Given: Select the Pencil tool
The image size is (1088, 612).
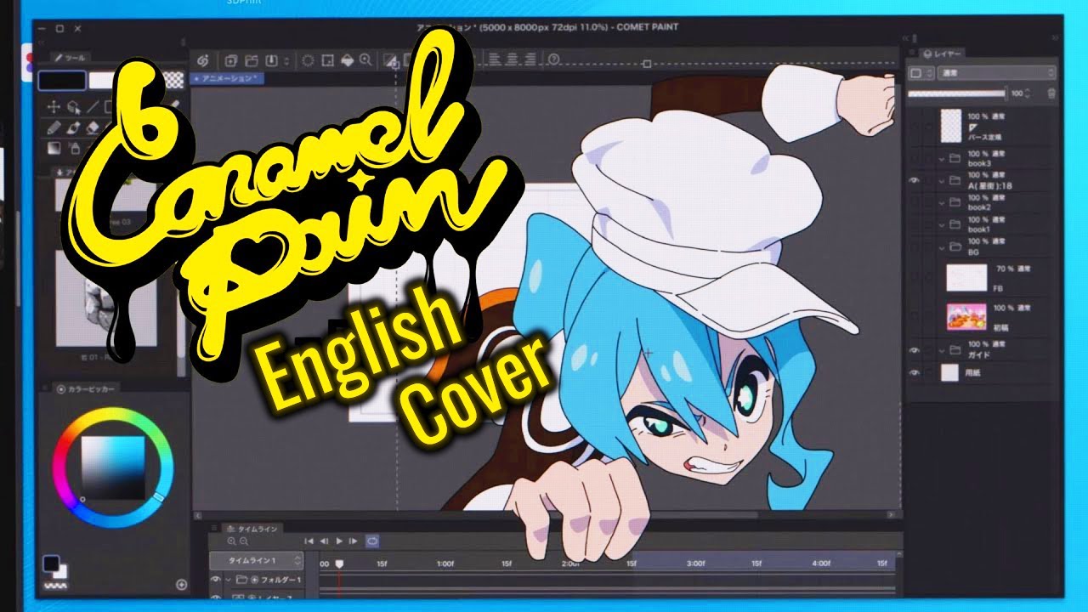Looking at the screenshot, I should tap(54, 127).
